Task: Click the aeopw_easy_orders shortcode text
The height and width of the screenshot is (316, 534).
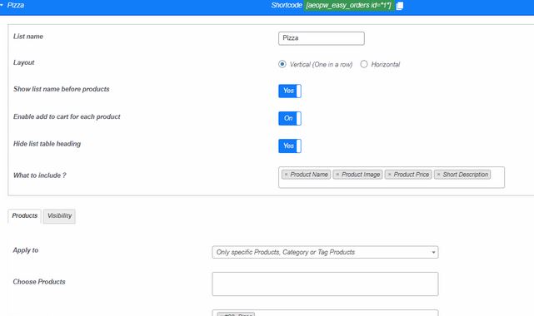Action: pyautogui.click(x=349, y=6)
